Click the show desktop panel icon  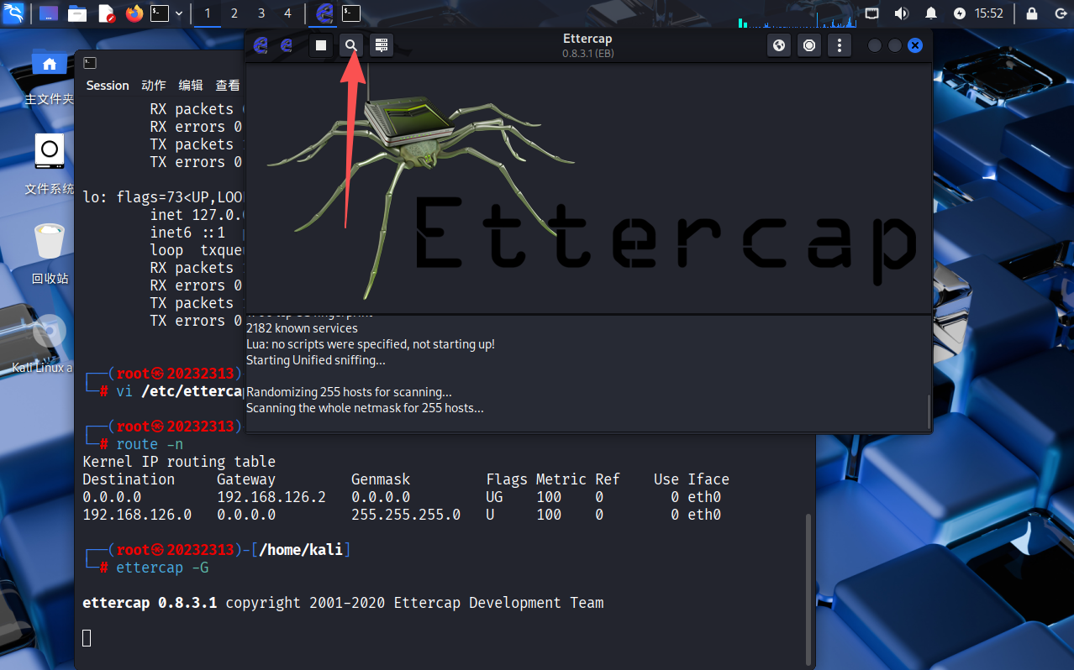coord(49,13)
